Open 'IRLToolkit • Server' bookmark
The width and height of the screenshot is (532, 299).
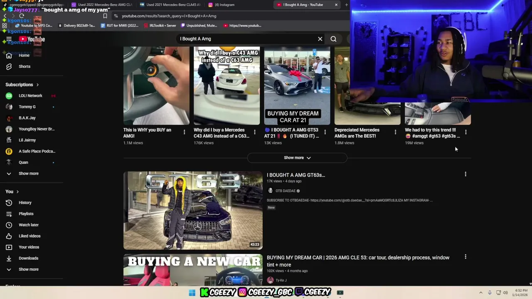[x=160, y=25]
